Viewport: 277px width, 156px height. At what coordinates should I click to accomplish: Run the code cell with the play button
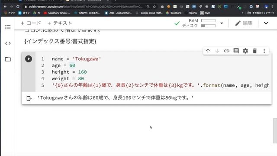point(29,59)
